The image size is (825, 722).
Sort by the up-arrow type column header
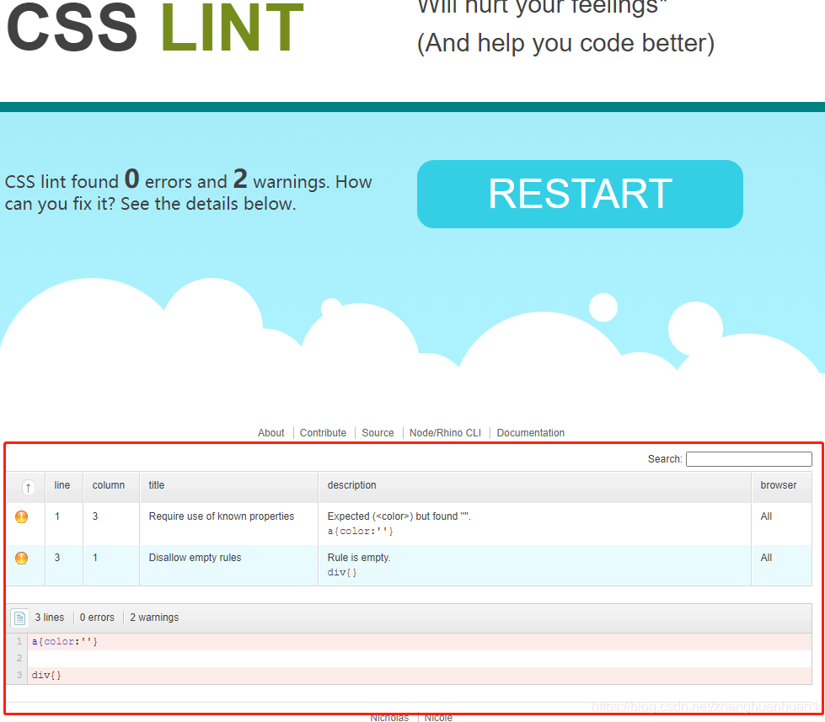point(28,488)
